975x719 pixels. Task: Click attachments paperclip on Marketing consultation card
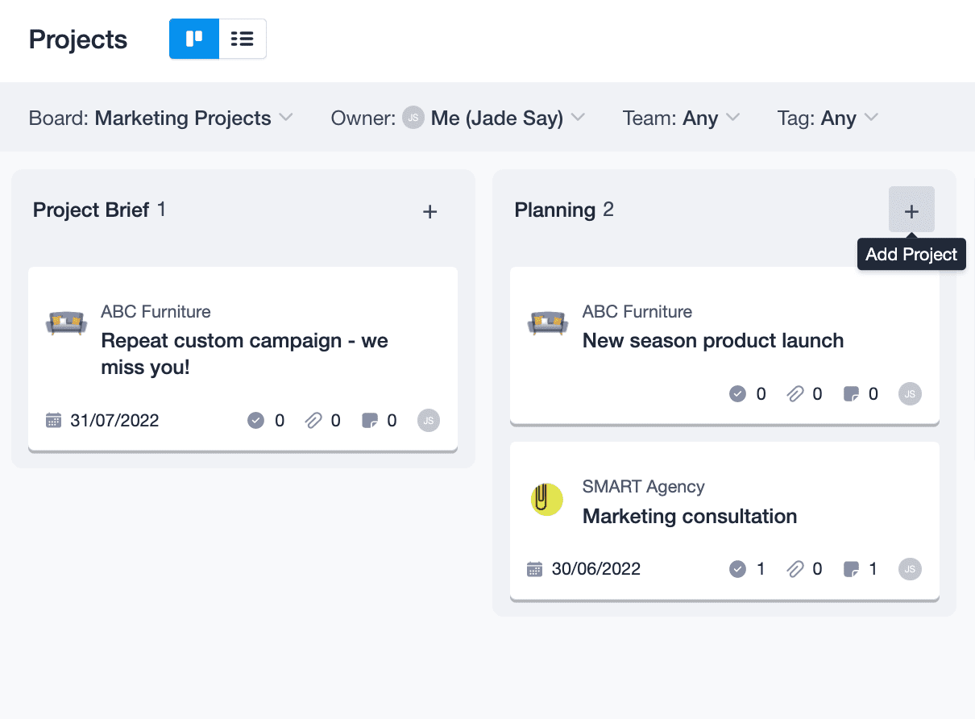[x=795, y=569]
